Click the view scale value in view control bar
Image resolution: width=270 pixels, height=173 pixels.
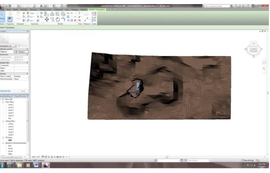point(36,157)
